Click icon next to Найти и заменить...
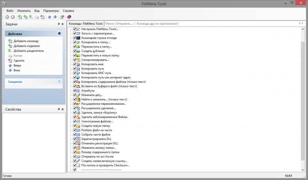 pos(78,99)
